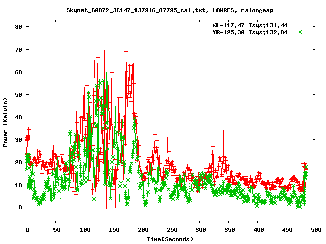The height and width of the screenshot is (244, 326).
Task: Select the XL-117.47 Tsys:131.44 legend label
Action: 250,25
